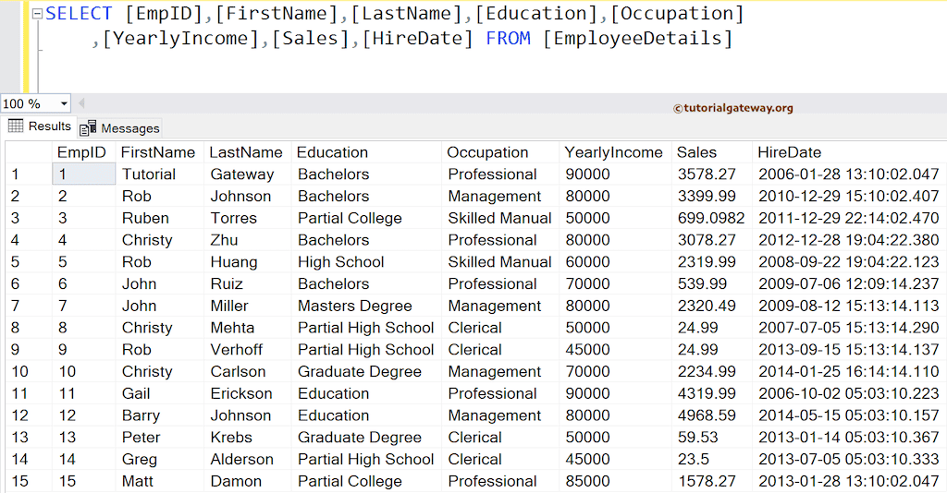
Task: Click the Sales cell 4968.59
Action: 712,415
